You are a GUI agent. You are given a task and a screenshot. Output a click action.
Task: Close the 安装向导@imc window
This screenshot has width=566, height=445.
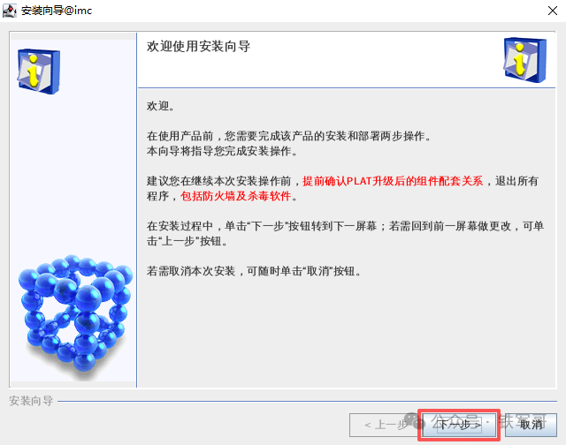click(552, 11)
